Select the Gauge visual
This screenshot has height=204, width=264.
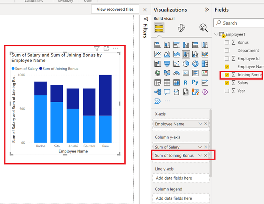point(176,73)
